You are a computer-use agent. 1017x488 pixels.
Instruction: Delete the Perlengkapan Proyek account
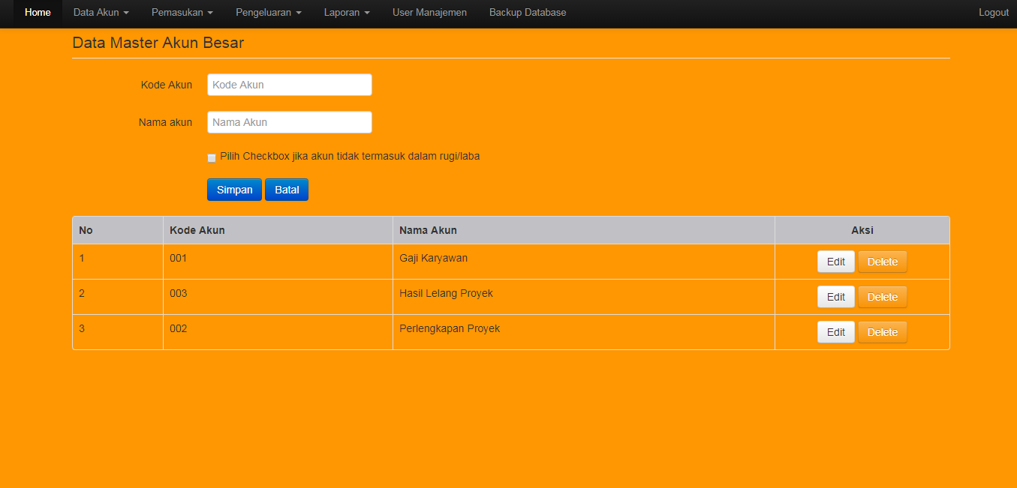882,331
